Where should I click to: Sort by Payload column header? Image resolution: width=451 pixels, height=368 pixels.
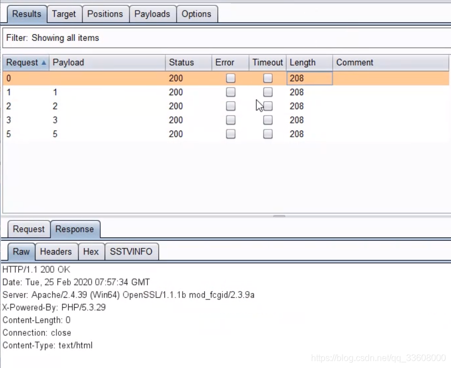107,63
